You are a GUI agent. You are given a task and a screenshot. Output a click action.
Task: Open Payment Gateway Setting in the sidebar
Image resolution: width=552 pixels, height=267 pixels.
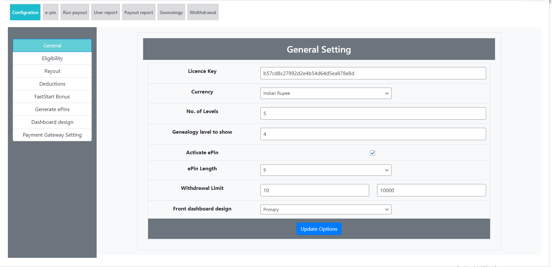pyautogui.click(x=52, y=135)
